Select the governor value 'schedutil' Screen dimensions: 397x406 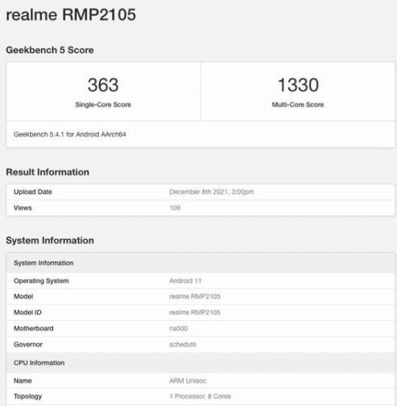point(183,344)
